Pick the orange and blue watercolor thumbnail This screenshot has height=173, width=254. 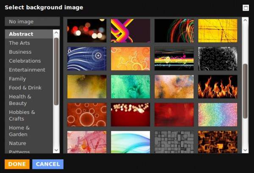pos(174,87)
